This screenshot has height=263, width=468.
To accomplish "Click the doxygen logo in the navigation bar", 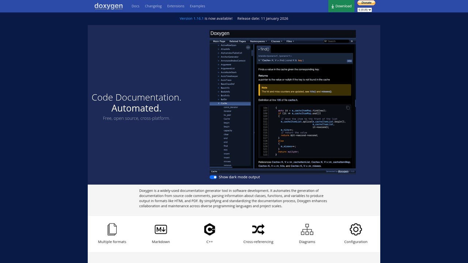I will [x=108, y=6].
